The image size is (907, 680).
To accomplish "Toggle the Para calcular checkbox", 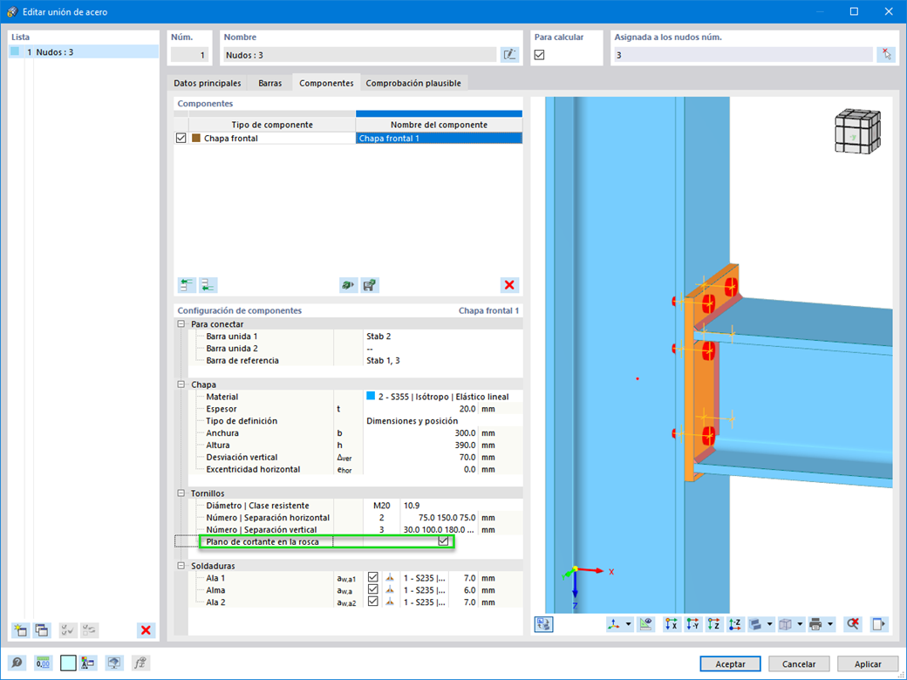I will [x=539, y=55].
